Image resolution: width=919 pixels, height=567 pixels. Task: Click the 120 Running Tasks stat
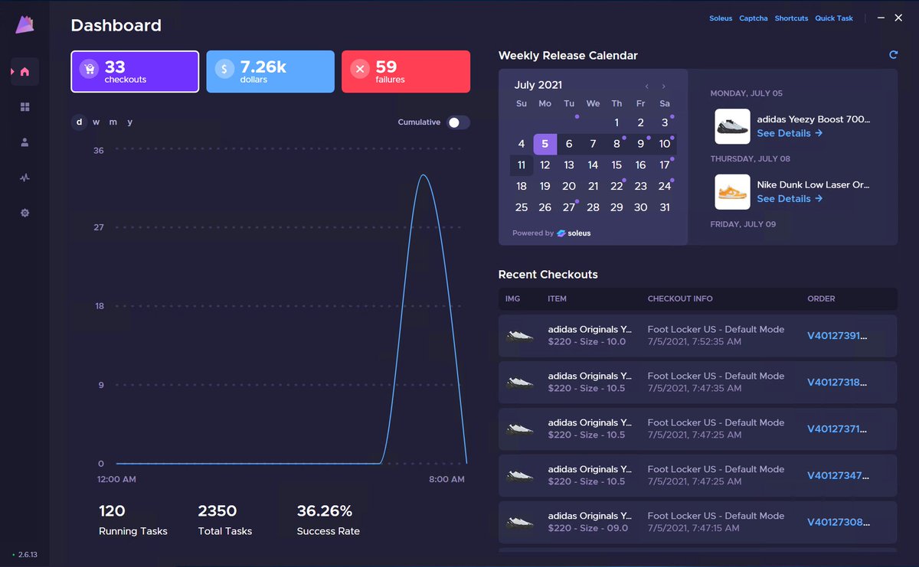133,520
